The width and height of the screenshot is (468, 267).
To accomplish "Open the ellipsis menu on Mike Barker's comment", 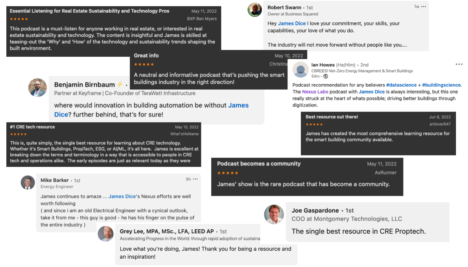I will [x=195, y=179].
